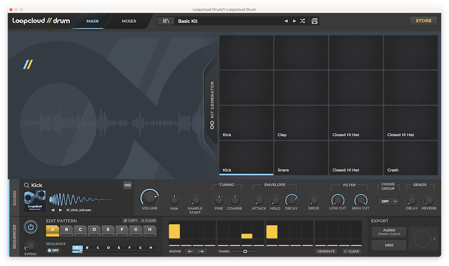The height and width of the screenshot is (266, 449).
Task: Click the Timing slider handle
Action: 245,251
